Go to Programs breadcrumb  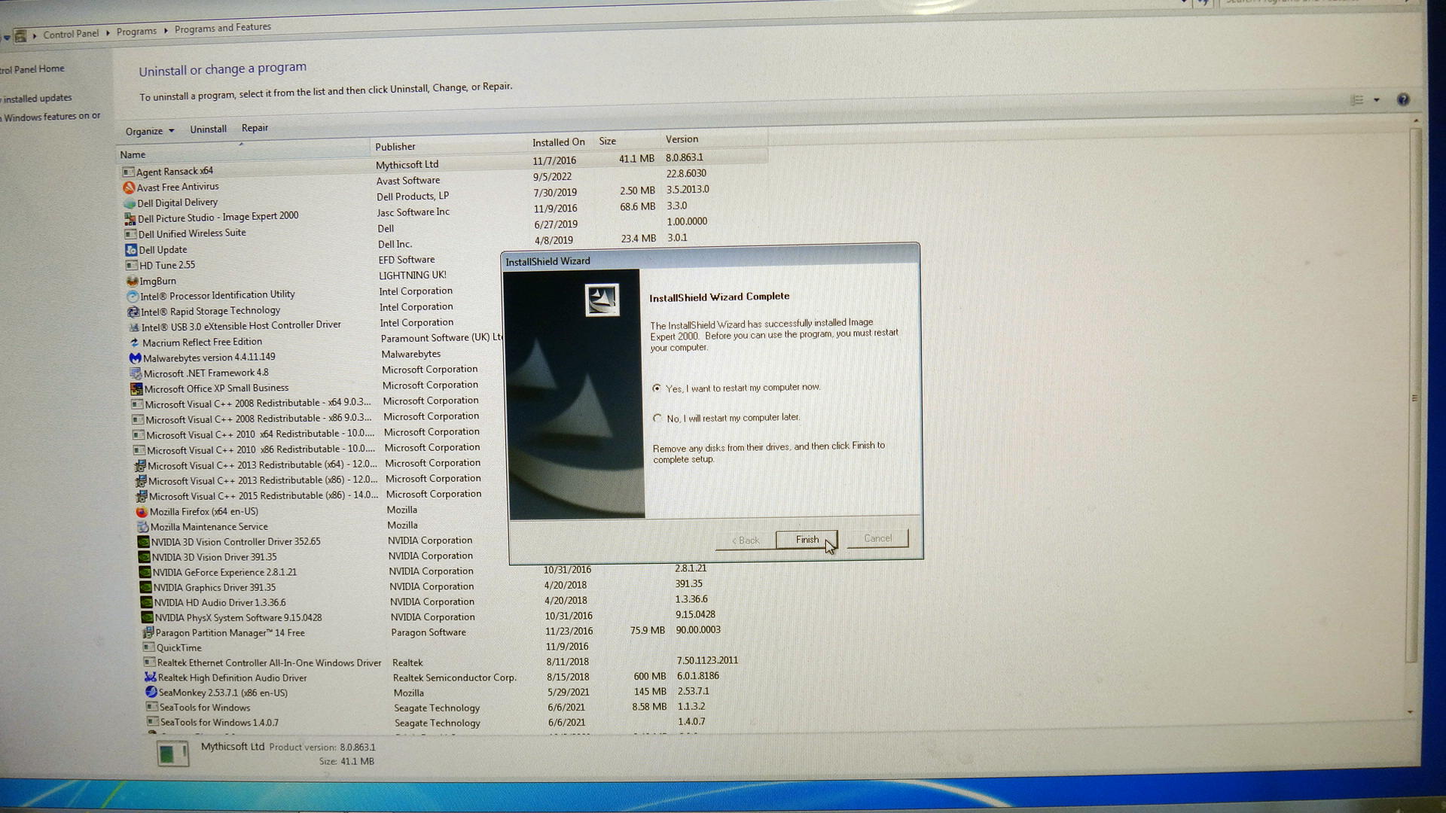click(x=136, y=32)
